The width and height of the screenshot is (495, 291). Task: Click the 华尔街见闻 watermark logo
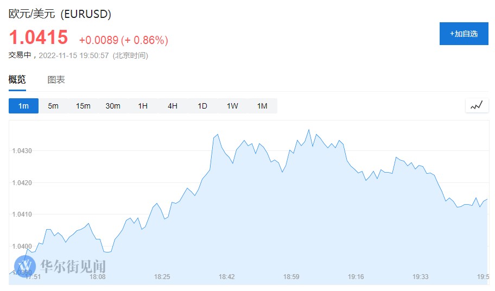pos(60,266)
